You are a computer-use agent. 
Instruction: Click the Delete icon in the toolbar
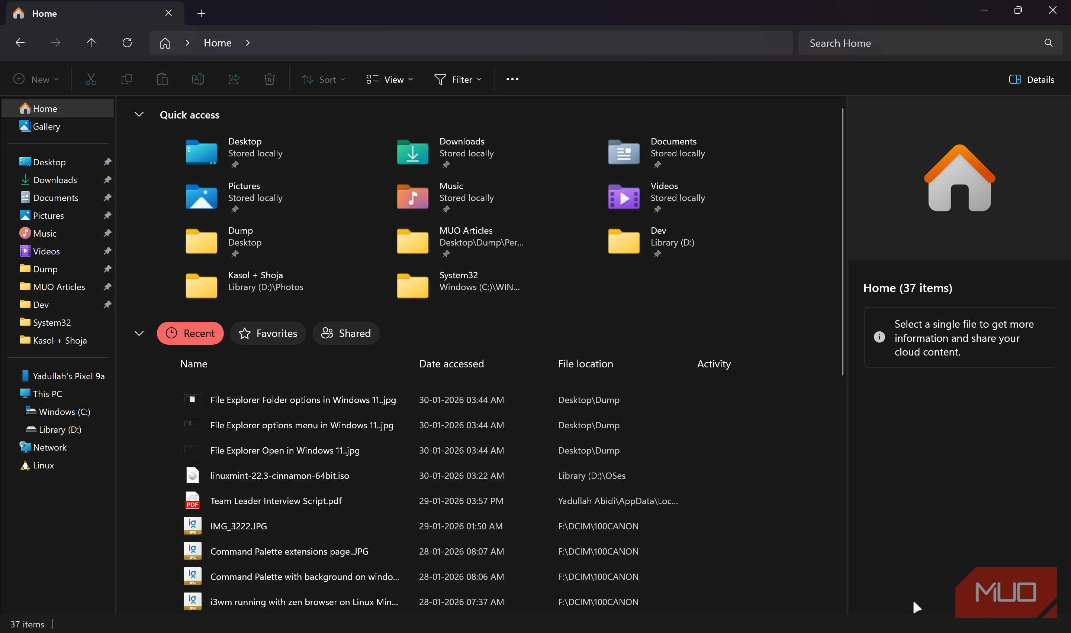tap(269, 79)
